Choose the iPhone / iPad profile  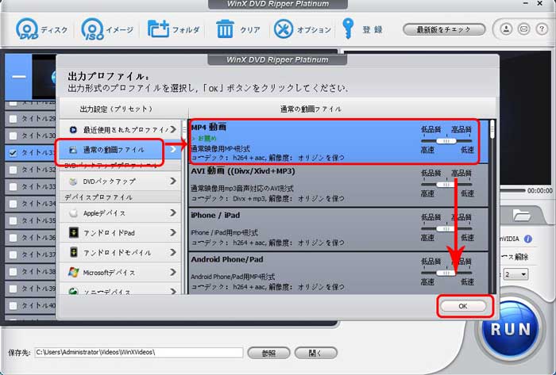[x=338, y=229]
